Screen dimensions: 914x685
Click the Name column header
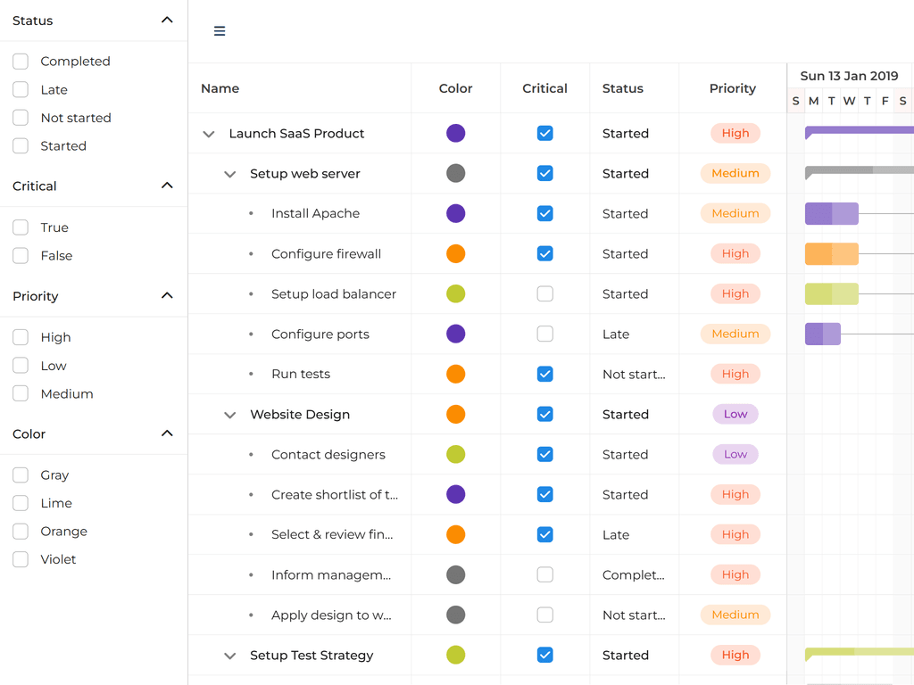pos(220,88)
